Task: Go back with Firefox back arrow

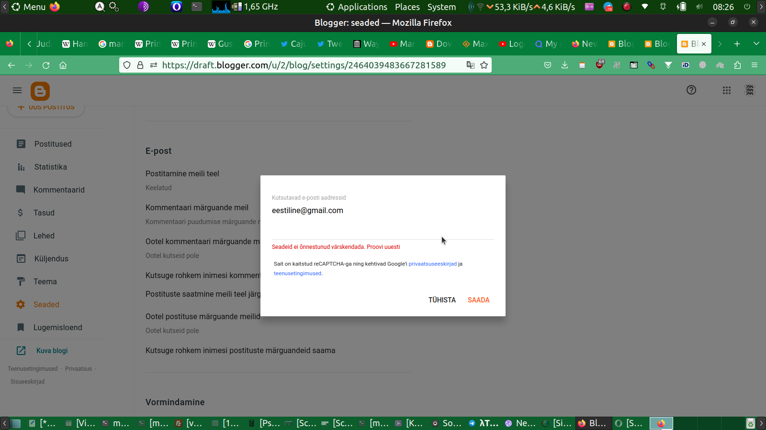Action: 11,65
